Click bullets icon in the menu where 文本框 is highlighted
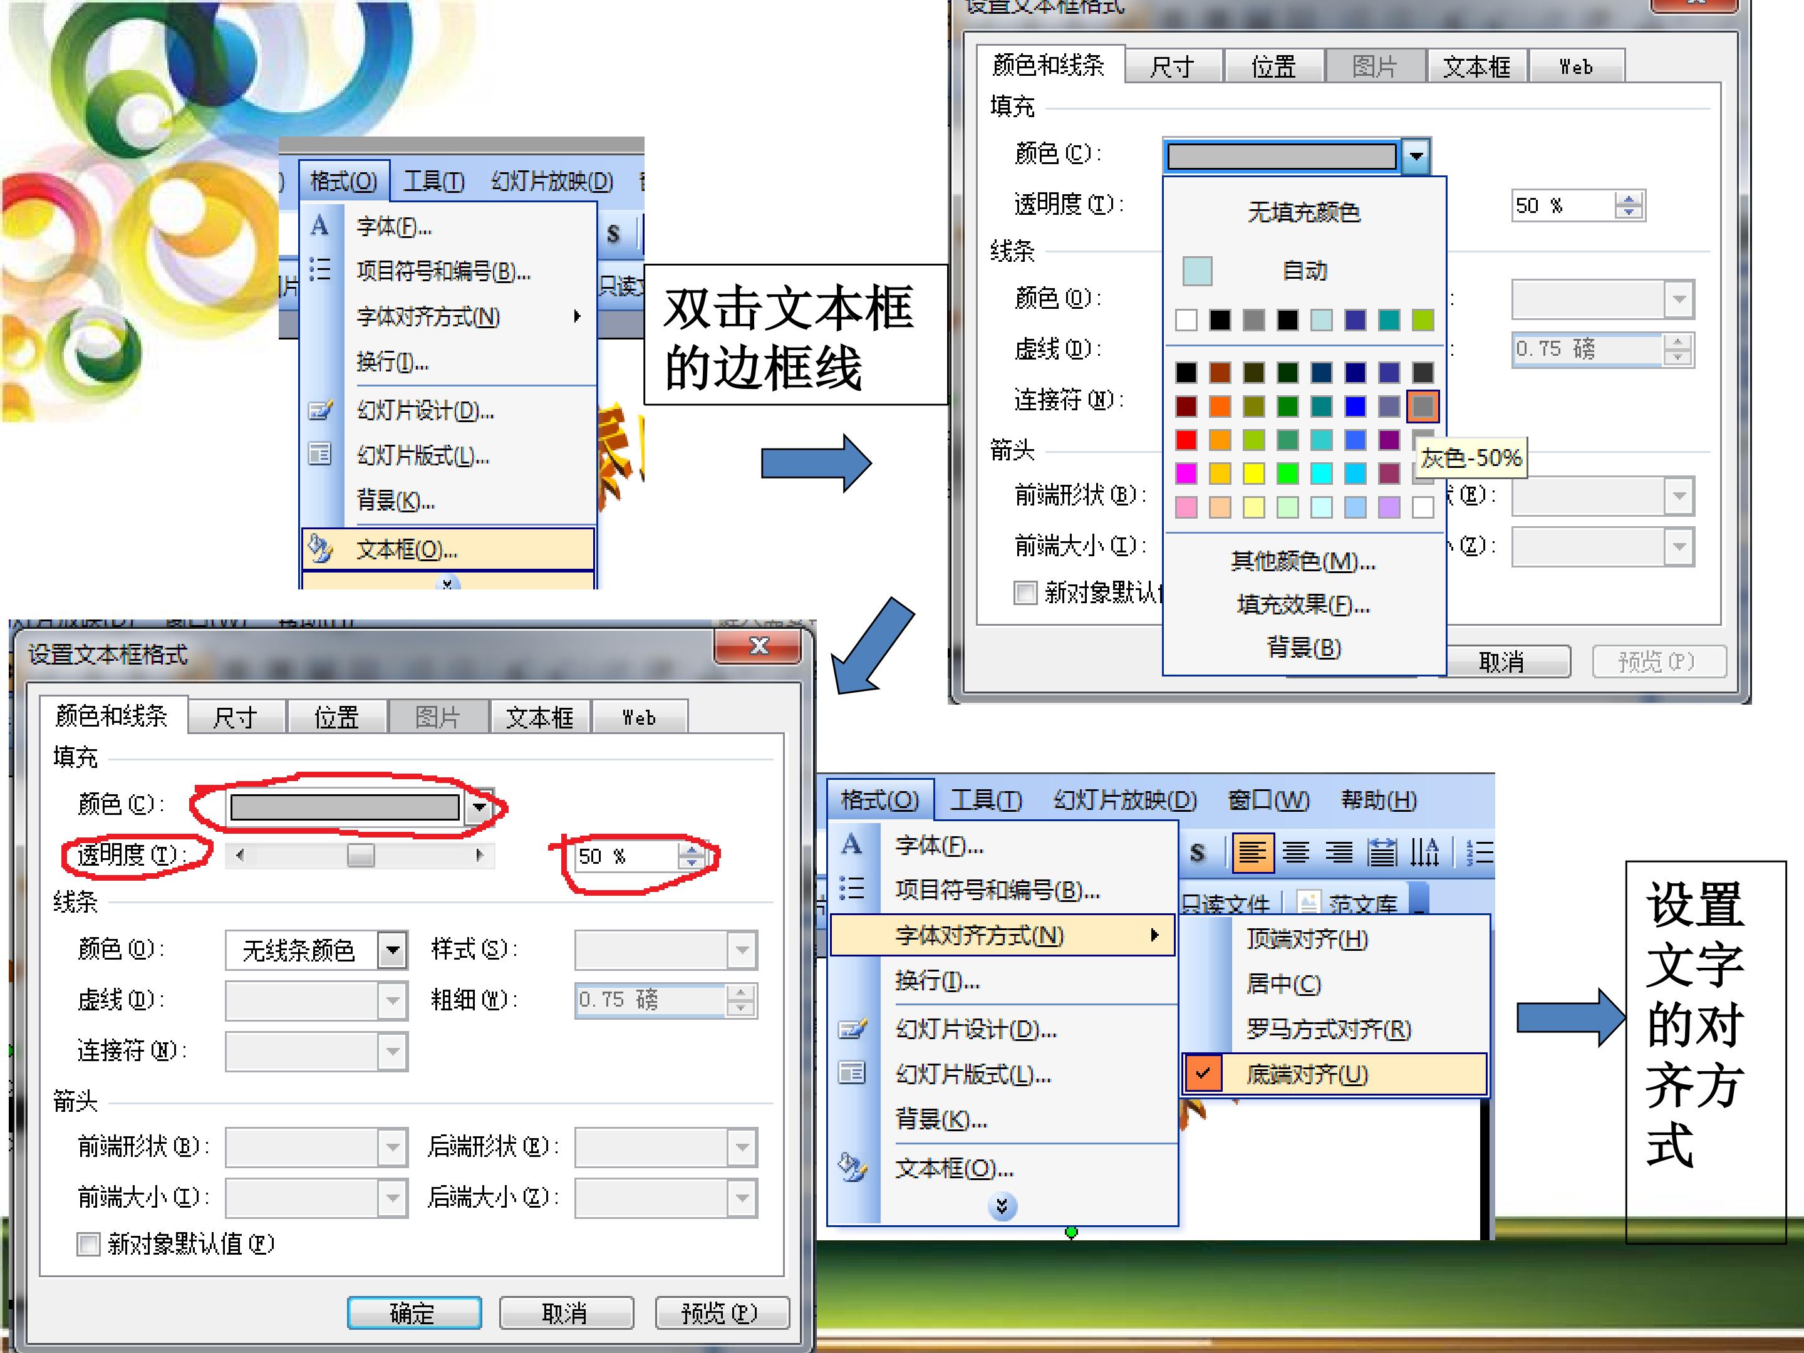 coord(319,270)
